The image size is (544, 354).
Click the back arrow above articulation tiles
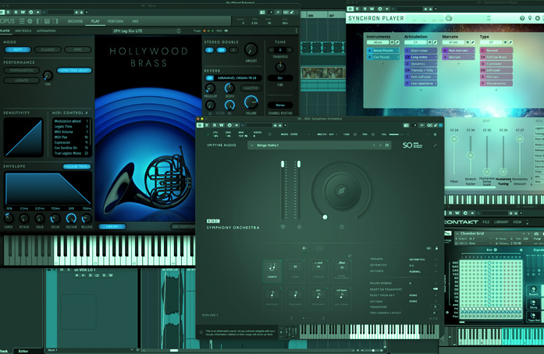pos(304,248)
